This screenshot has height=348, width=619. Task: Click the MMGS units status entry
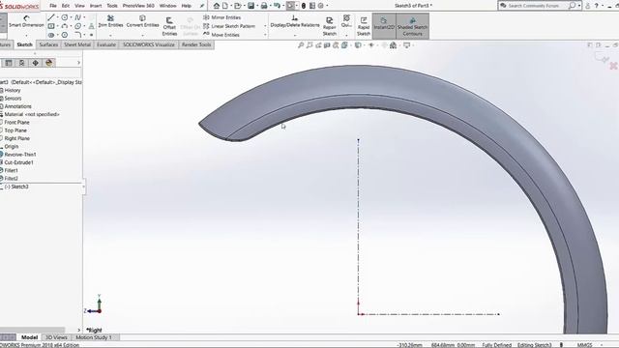(584, 345)
